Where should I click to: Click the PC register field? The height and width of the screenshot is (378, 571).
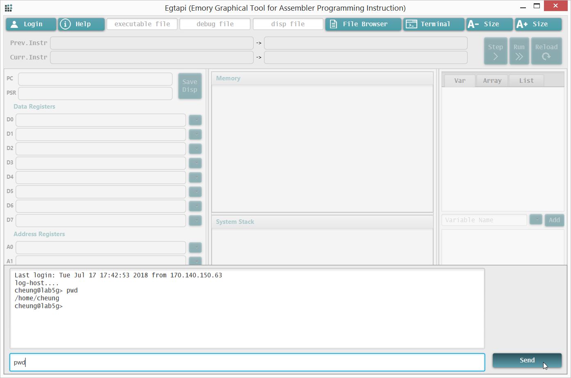pos(95,79)
